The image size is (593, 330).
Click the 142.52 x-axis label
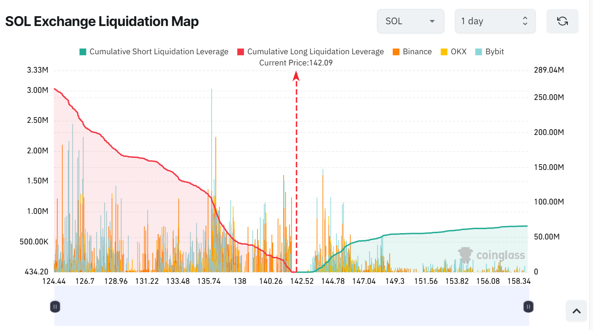pyautogui.click(x=302, y=281)
